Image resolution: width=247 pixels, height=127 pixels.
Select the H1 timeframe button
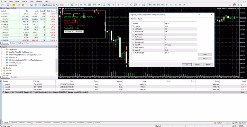click(x=167, y=5)
